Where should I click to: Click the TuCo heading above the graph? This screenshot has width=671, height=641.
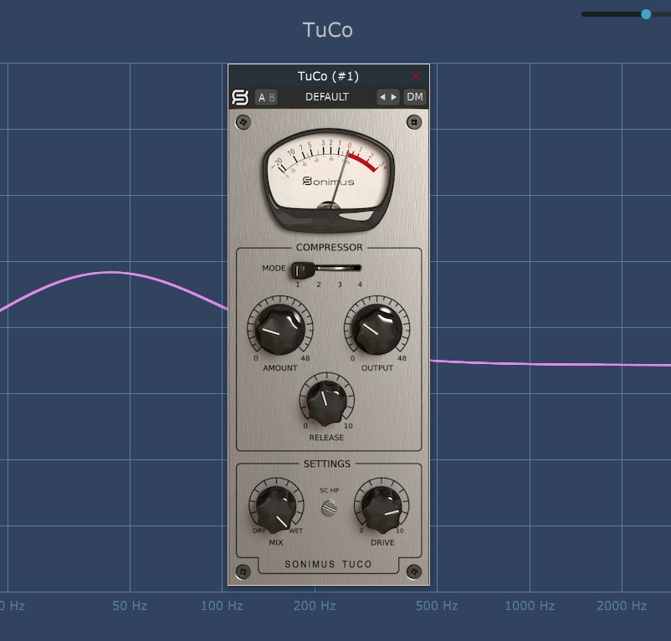pos(328,30)
